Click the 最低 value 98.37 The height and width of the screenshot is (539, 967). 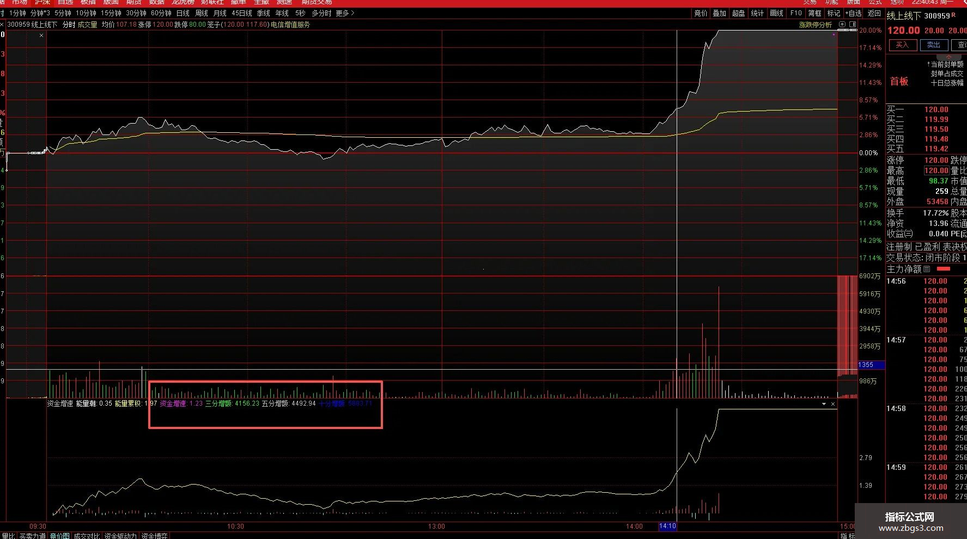click(x=939, y=181)
